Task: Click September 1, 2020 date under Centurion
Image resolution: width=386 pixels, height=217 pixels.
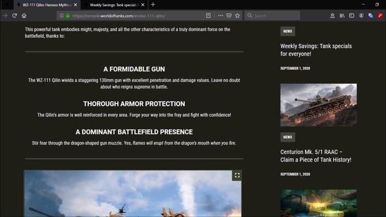Action: 295,174
